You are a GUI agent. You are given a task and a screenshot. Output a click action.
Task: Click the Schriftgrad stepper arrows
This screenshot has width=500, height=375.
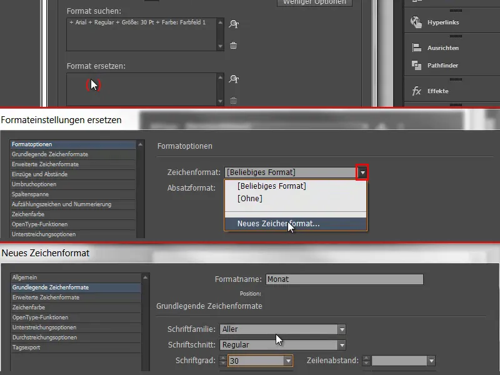click(x=223, y=361)
